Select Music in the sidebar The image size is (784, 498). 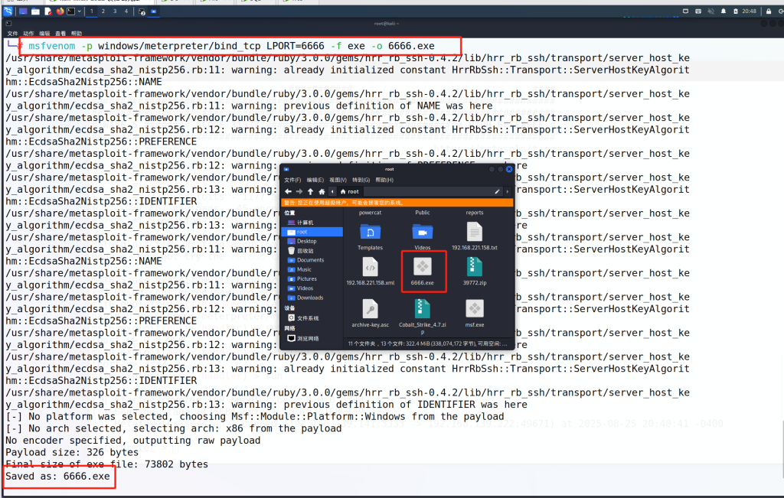(x=313, y=270)
